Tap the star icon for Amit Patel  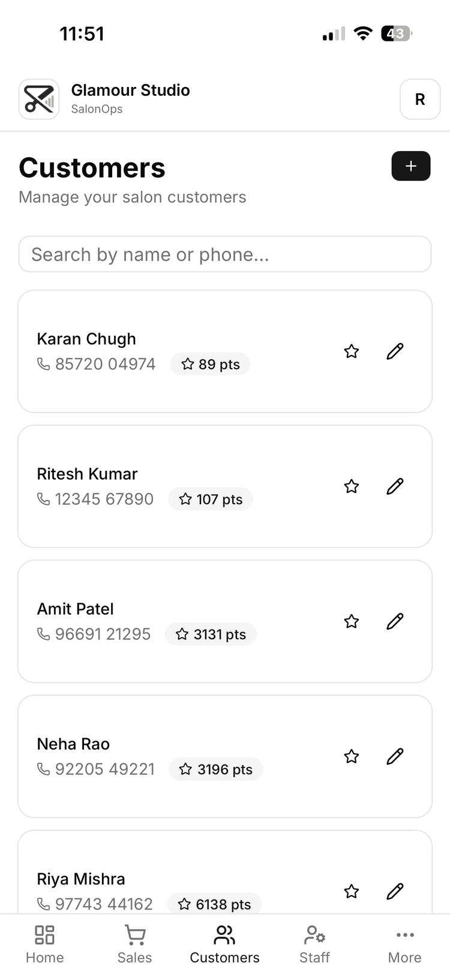(352, 621)
